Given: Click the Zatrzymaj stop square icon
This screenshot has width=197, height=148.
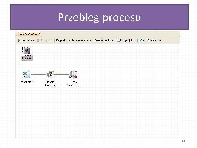Looking at the screenshot, I should (x=38, y=41).
